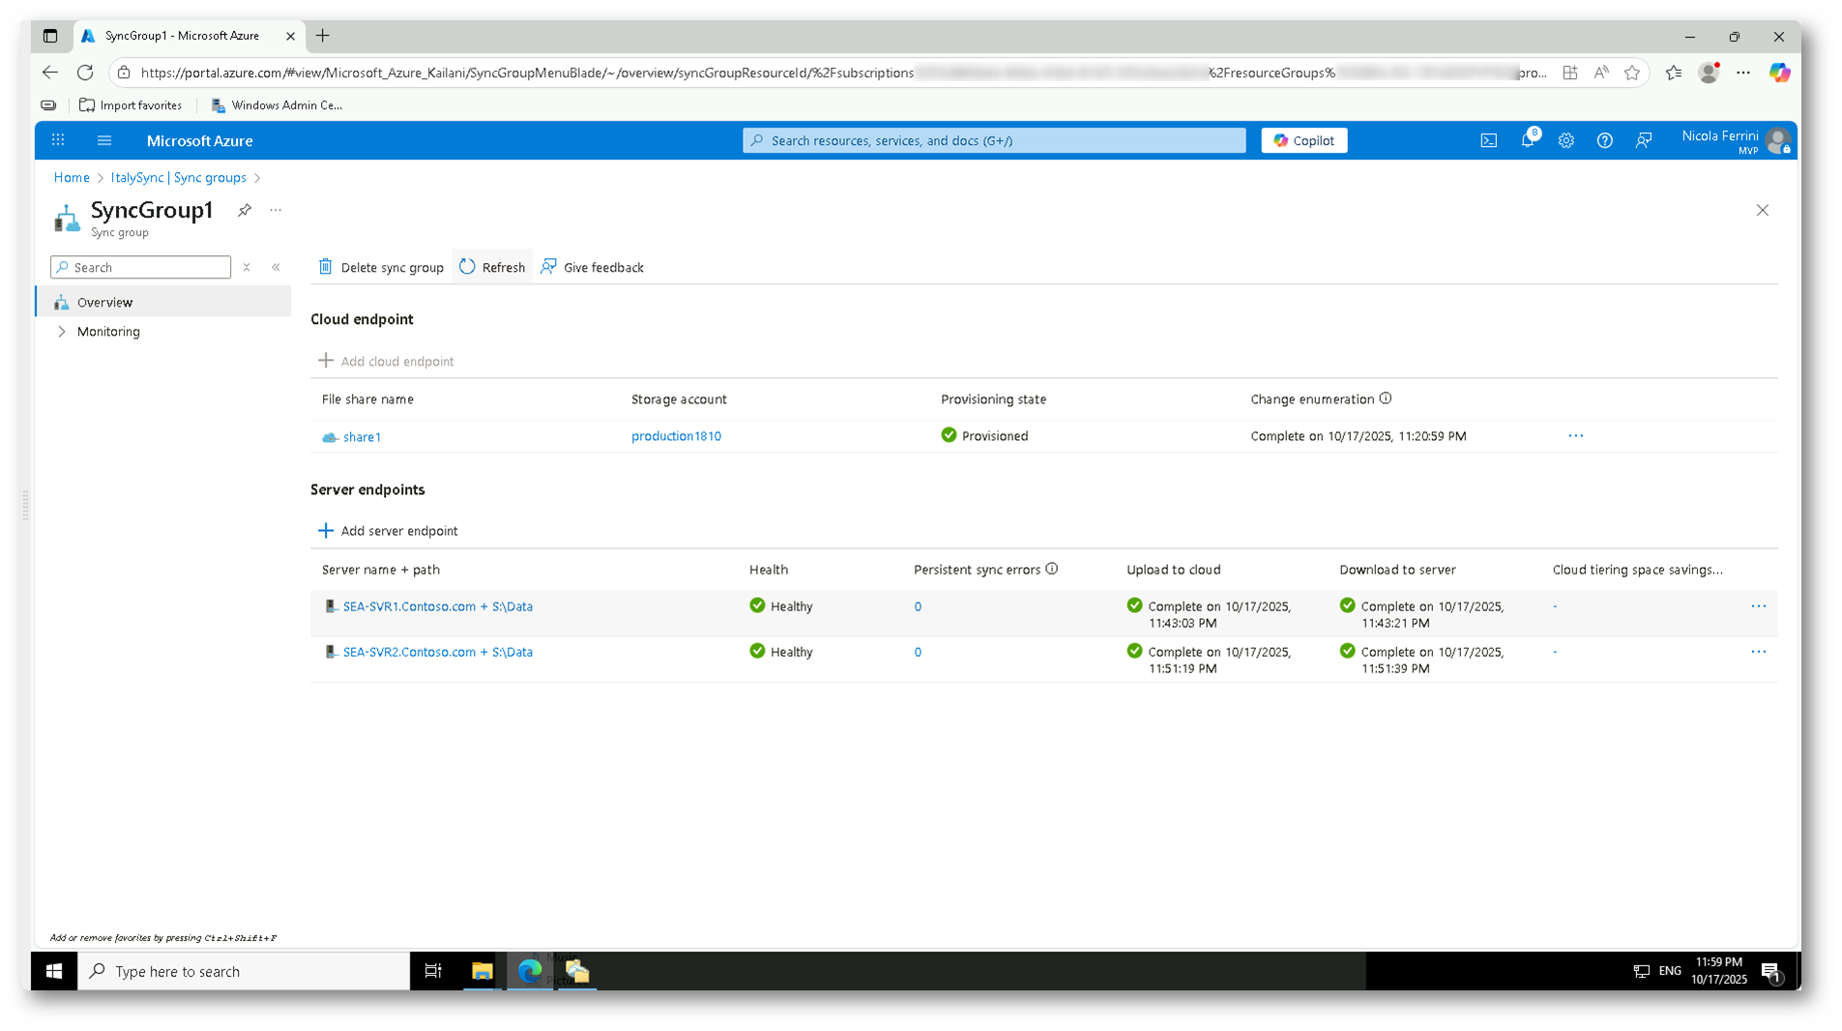Click Refresh in the command bar
This screenshot has height=1031, width=1842.
(492, 267)
